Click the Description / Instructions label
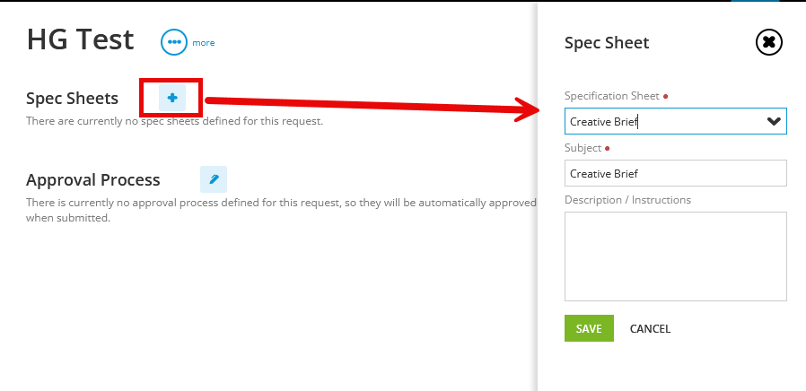 (627, 199)
